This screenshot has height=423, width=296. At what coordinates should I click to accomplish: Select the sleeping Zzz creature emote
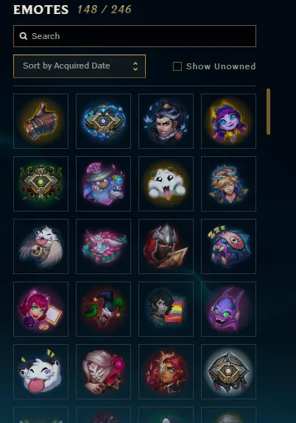228,246
